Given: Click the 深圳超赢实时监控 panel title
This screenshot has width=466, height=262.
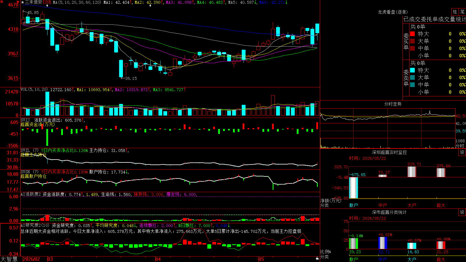Looking at the screenshot, I should pos(389,152).
